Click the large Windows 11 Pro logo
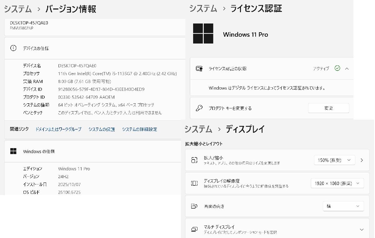375x238 pixels. pyautogui.click(x=203, y=34)
